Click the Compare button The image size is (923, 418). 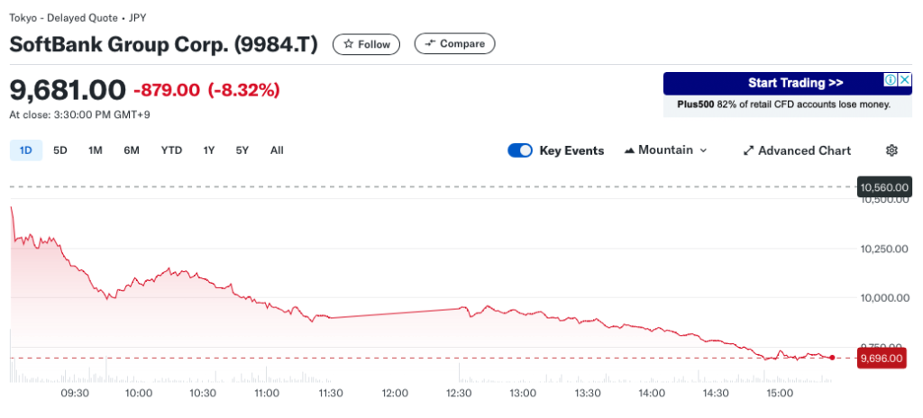tap(454, 43)
